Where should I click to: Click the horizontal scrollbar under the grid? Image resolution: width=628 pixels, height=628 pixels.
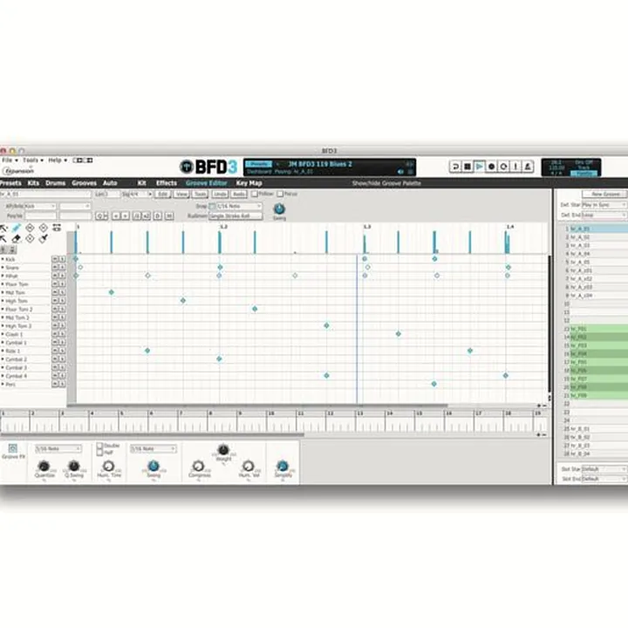[x=256, y=406]
